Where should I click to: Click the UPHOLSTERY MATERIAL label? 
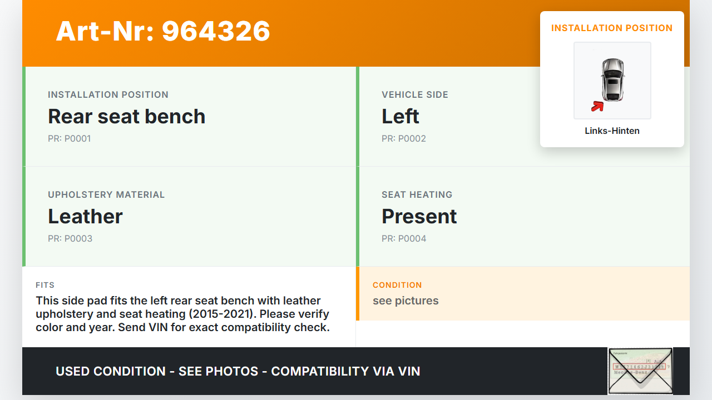point(106,195)
